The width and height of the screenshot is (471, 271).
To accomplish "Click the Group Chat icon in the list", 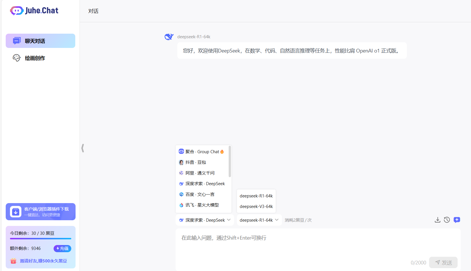I will tap(181, 151).
